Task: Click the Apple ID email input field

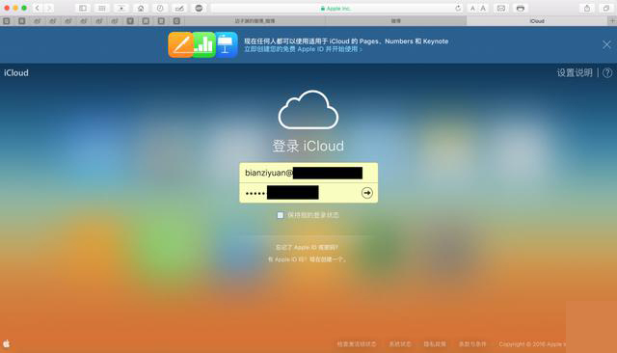Action: (308, 173)
